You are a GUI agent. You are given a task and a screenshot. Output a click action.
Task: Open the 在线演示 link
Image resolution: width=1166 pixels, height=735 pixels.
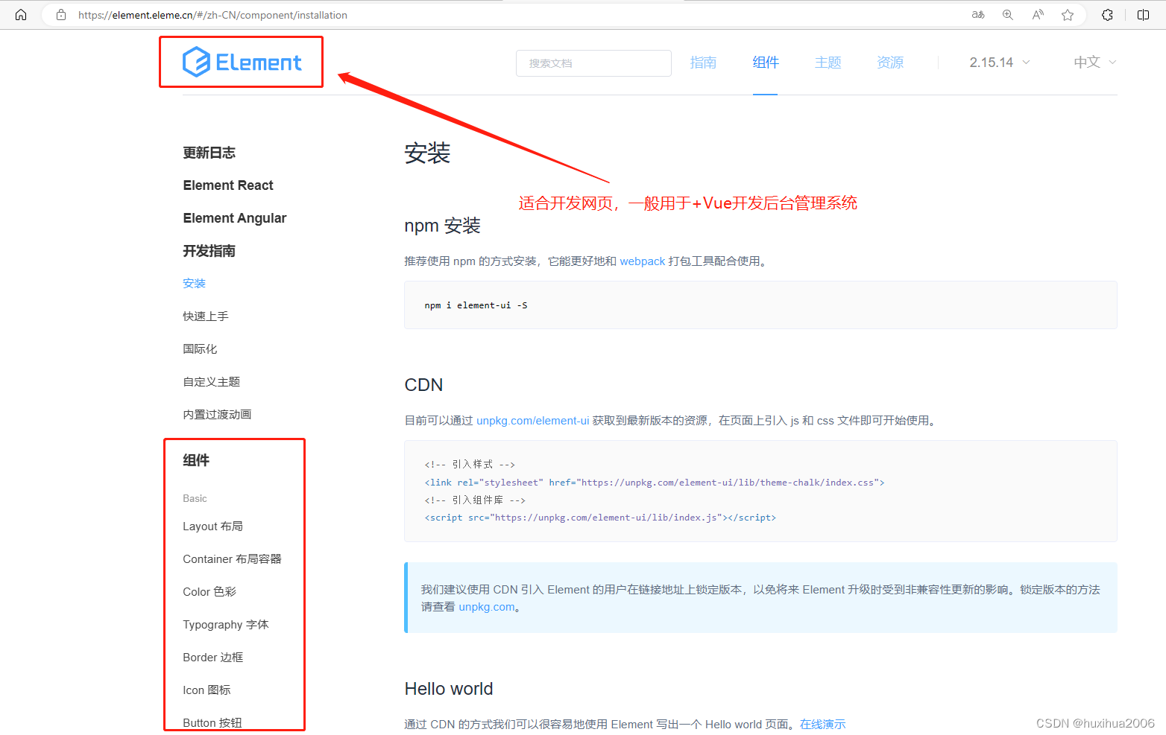point(823,725)
